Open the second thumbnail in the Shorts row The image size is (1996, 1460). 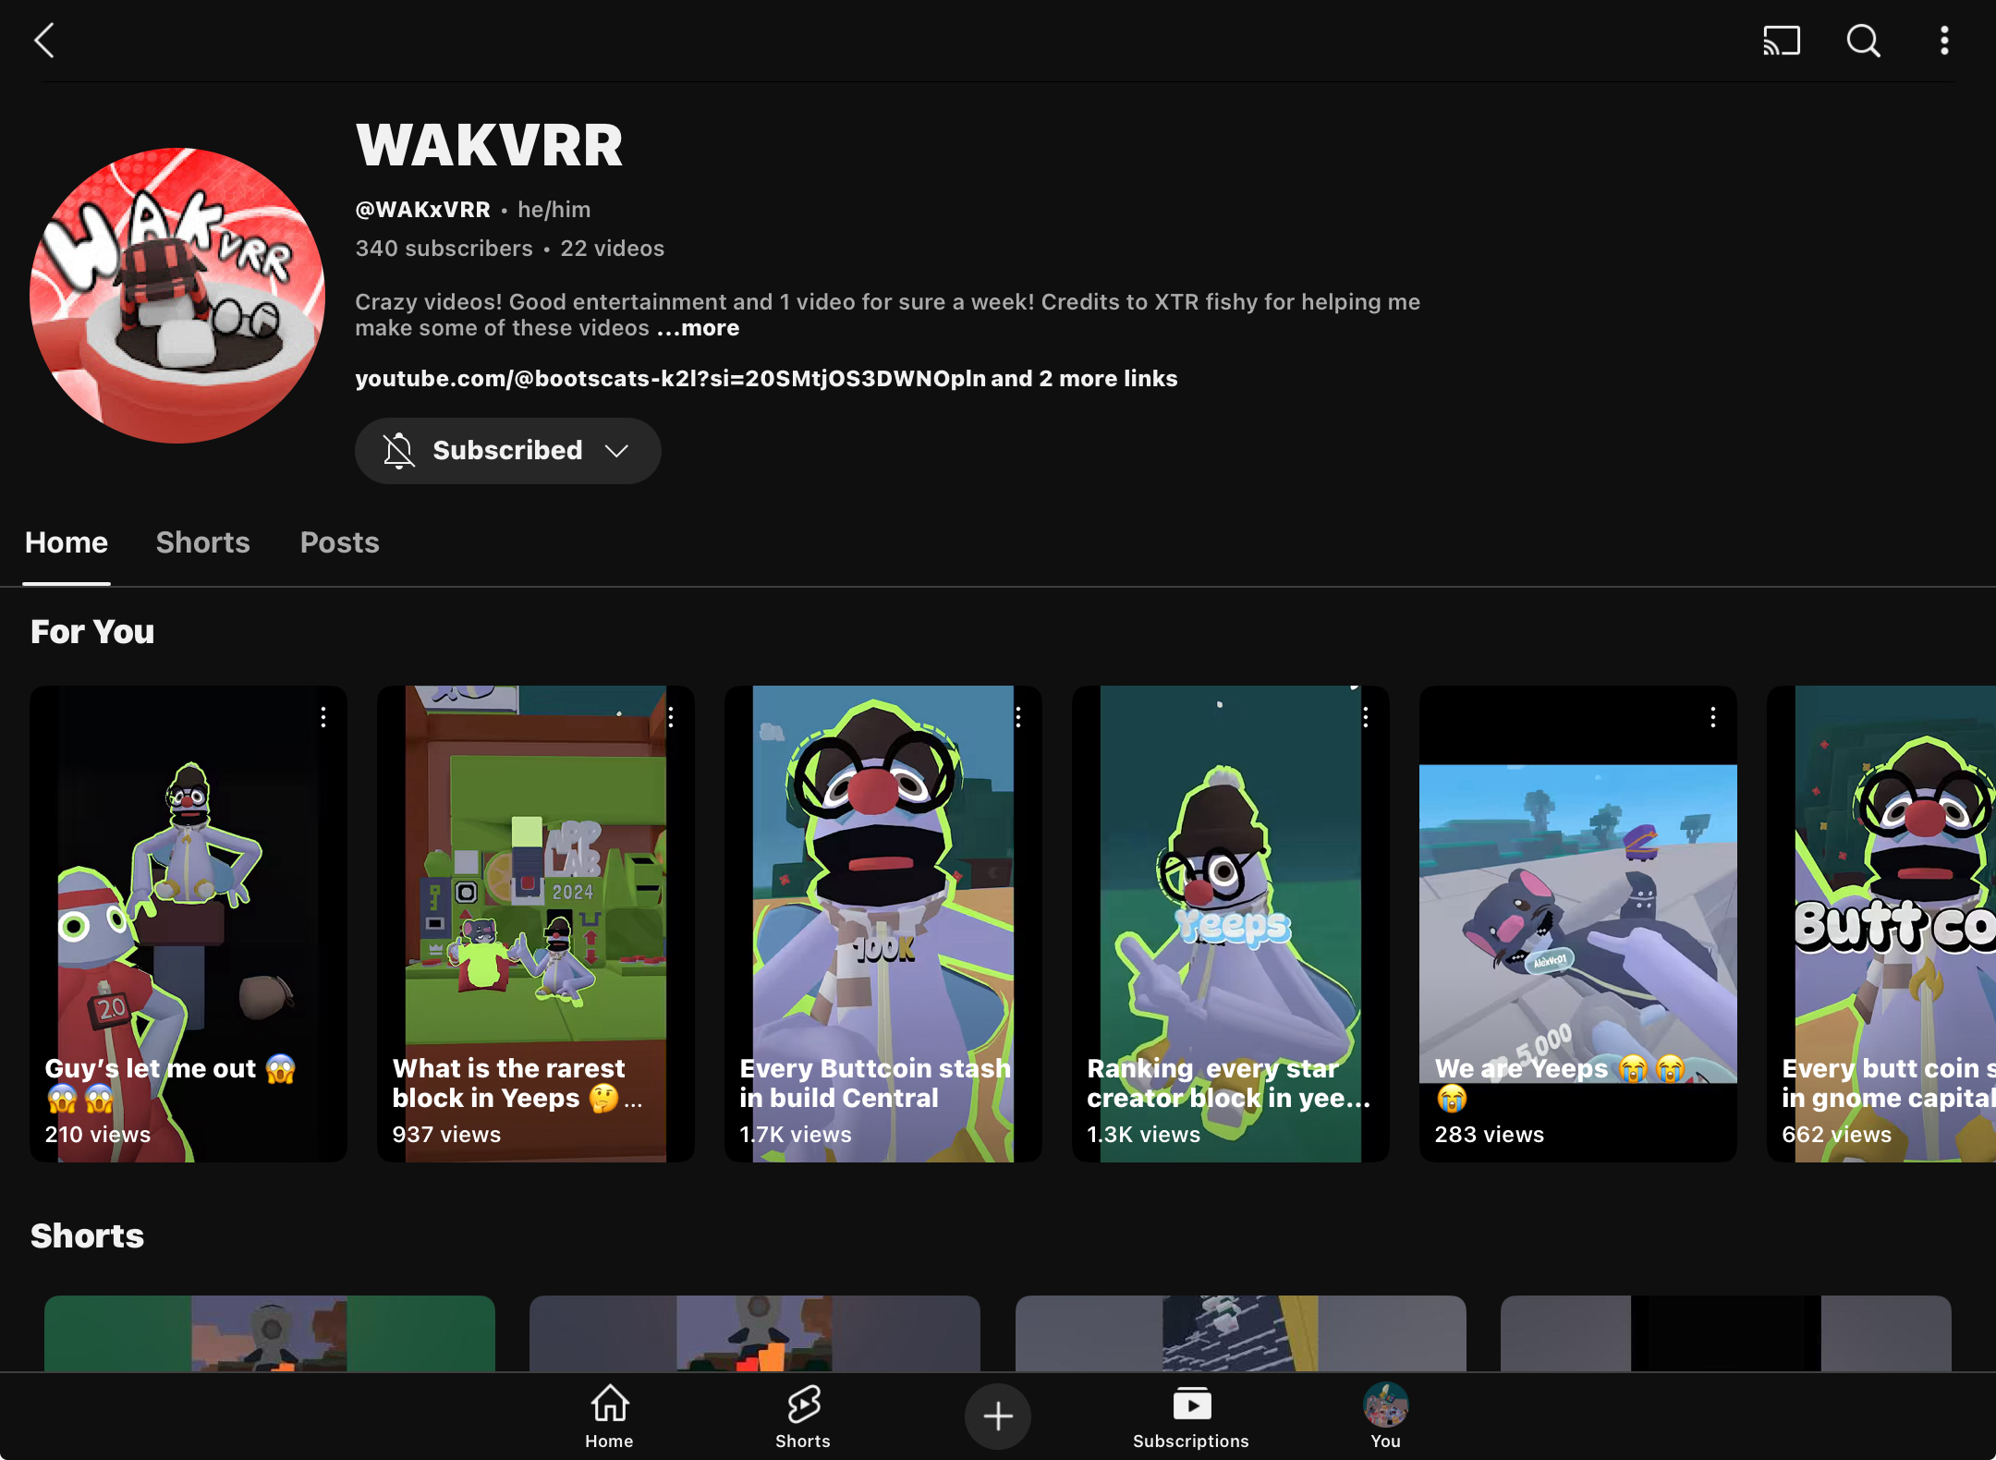click(x=755, y=1333)
